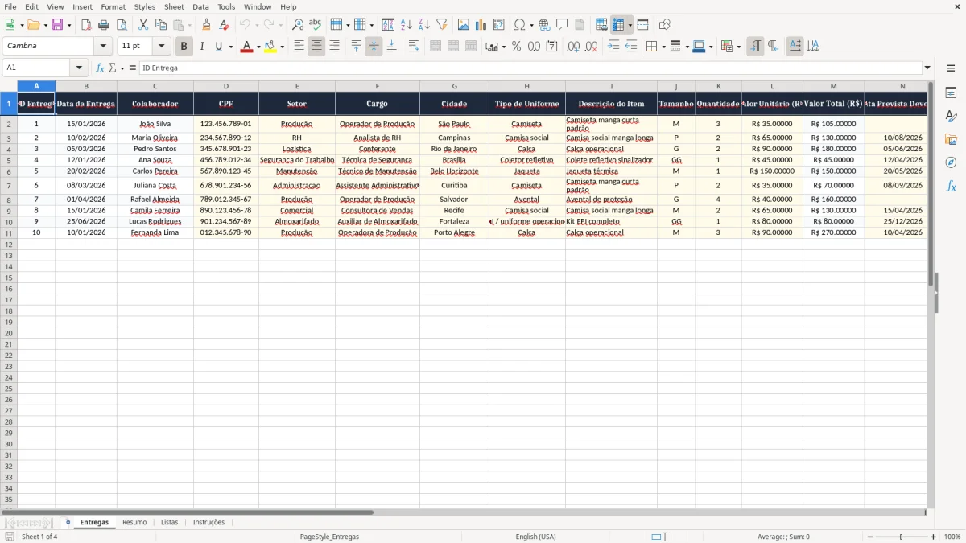This screenshot has height=543, width=966.
Task: Click the Clear Direct Formatting icon
Action: pyautogui.click(x=224, y=25)
